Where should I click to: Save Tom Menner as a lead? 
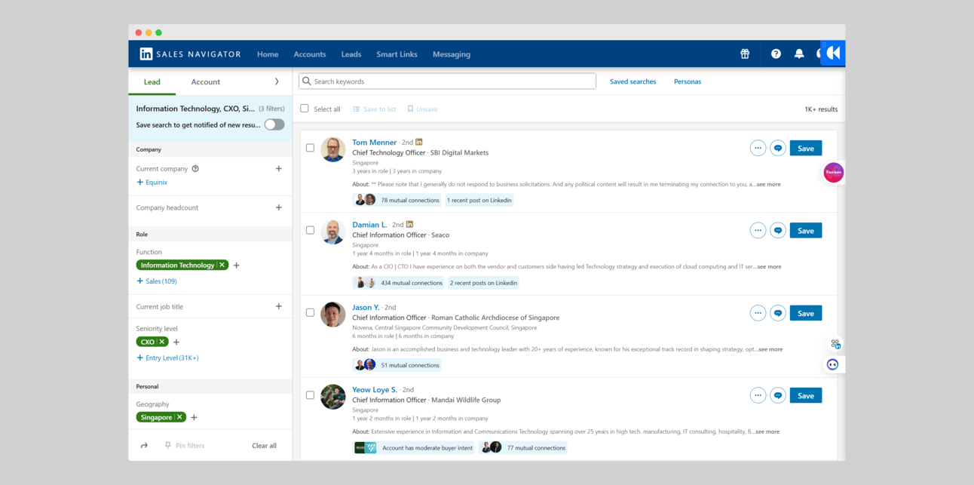[806, 148]
